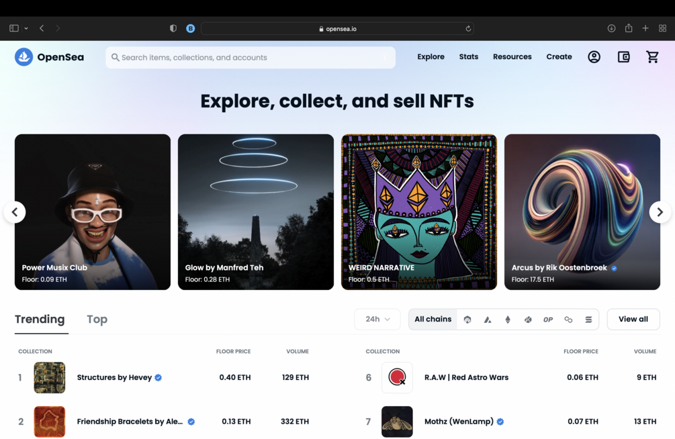The image size is (675, 439).
Task: Go forward in Safari
Action: coord(58,28)
